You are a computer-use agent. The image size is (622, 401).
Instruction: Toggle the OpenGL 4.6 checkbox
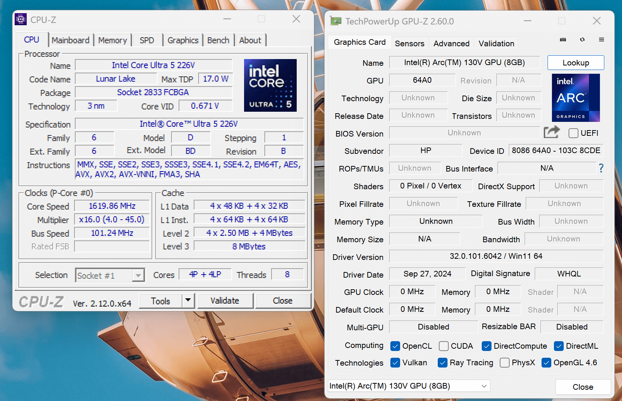click(546, 363)
